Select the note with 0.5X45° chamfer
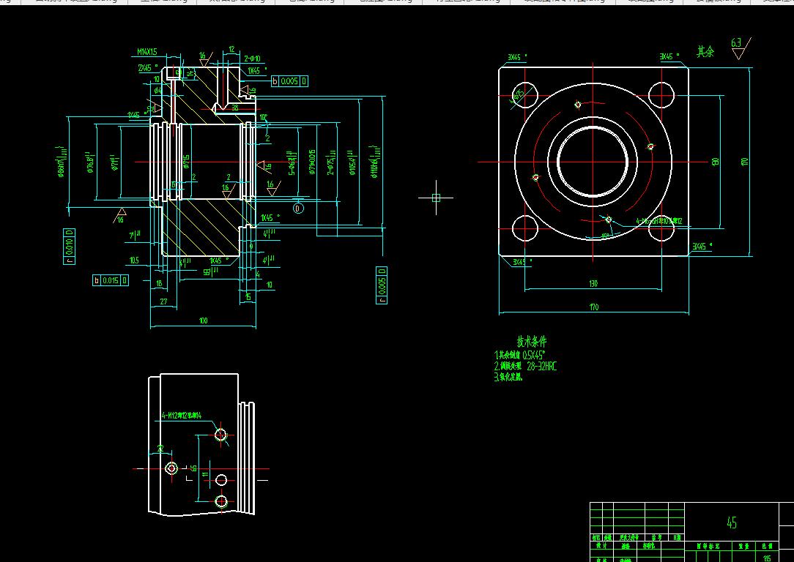The width and height of the screenshot is (794, 562). point(519,355)
